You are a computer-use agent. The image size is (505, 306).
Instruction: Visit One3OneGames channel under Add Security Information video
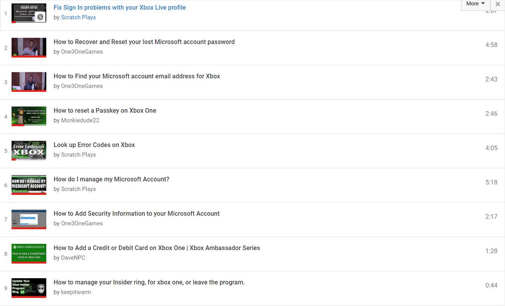(x=82, y=224)
